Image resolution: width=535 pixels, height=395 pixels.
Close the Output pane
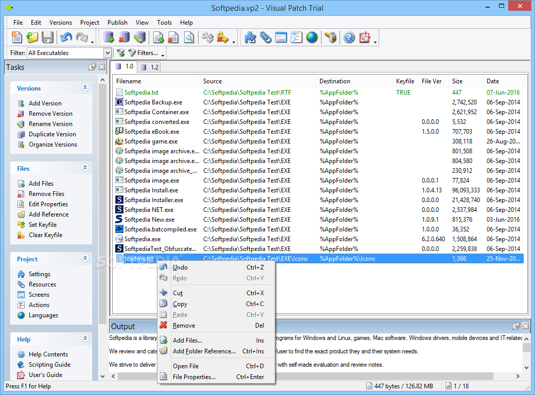click(x=526, y=326)
